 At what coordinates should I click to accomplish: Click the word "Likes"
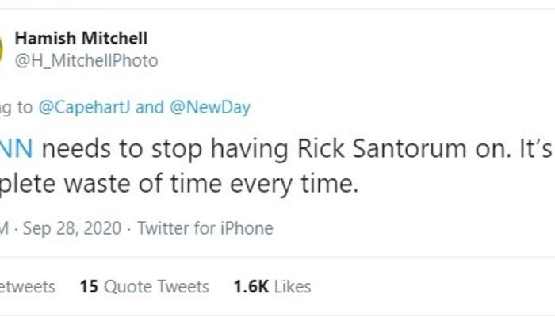293,286
